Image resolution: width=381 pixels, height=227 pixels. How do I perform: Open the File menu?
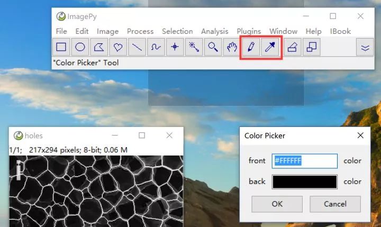tap(61, 31)
